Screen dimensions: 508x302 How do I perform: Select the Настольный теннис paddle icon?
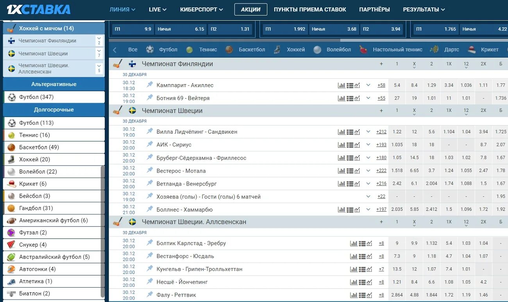pyautogui.click(x=363, y=49)
